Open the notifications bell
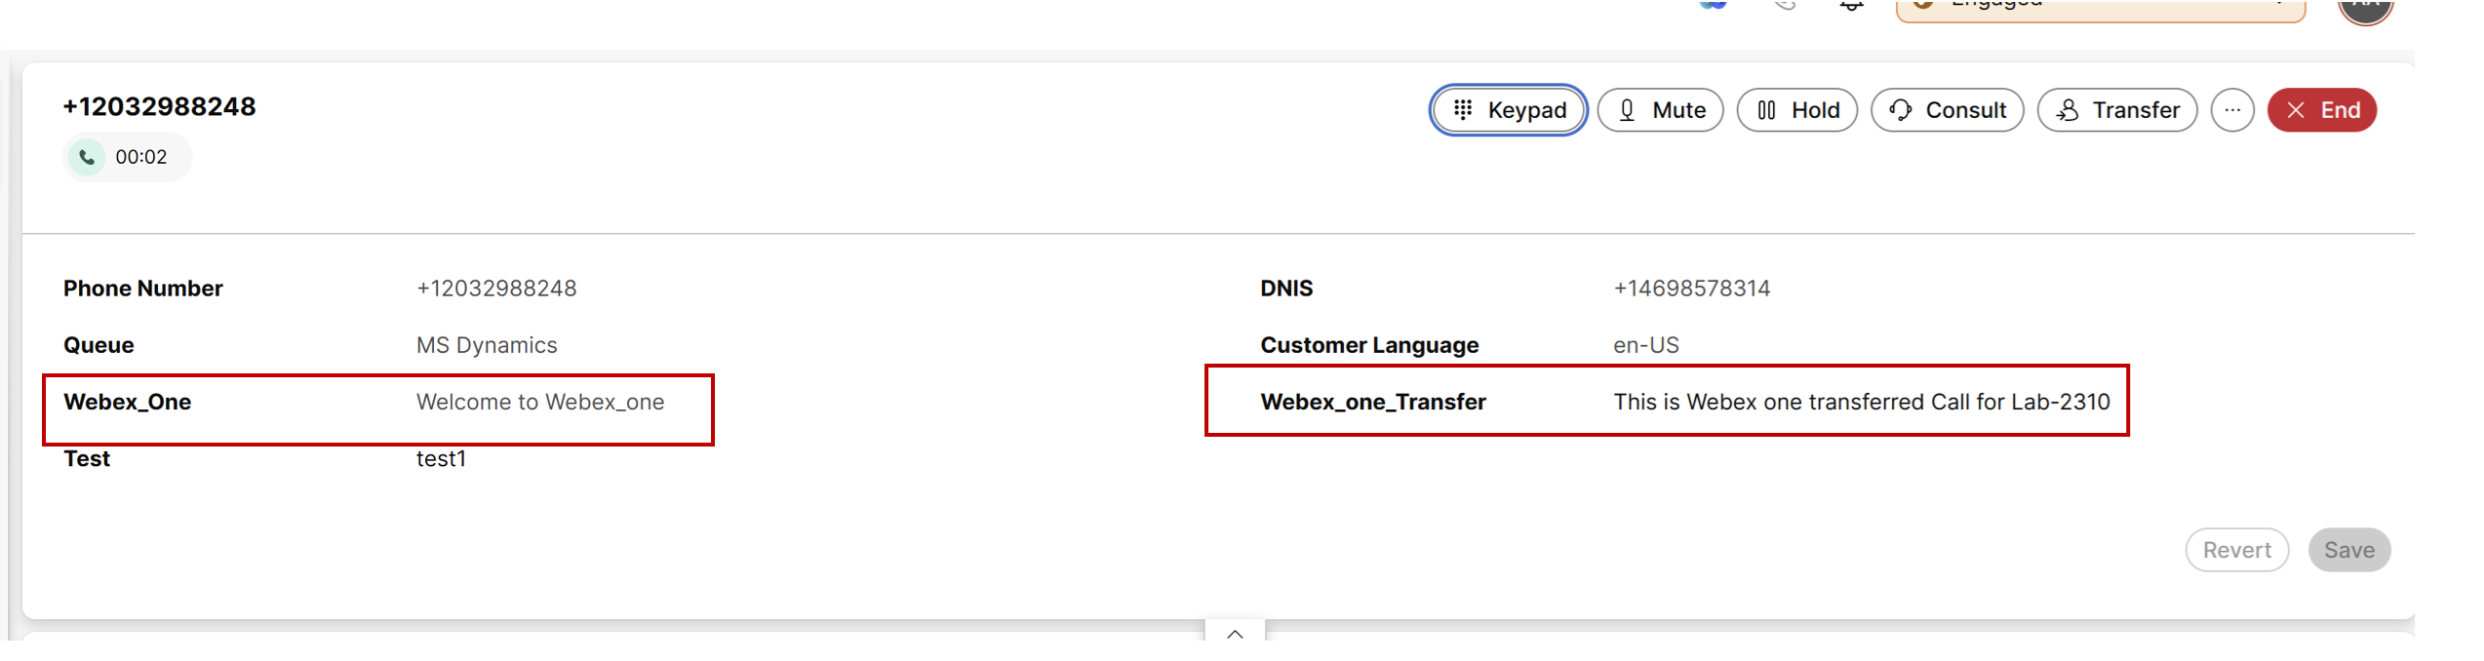This screenshot has height=661, width=2484. click(1851, 6)
